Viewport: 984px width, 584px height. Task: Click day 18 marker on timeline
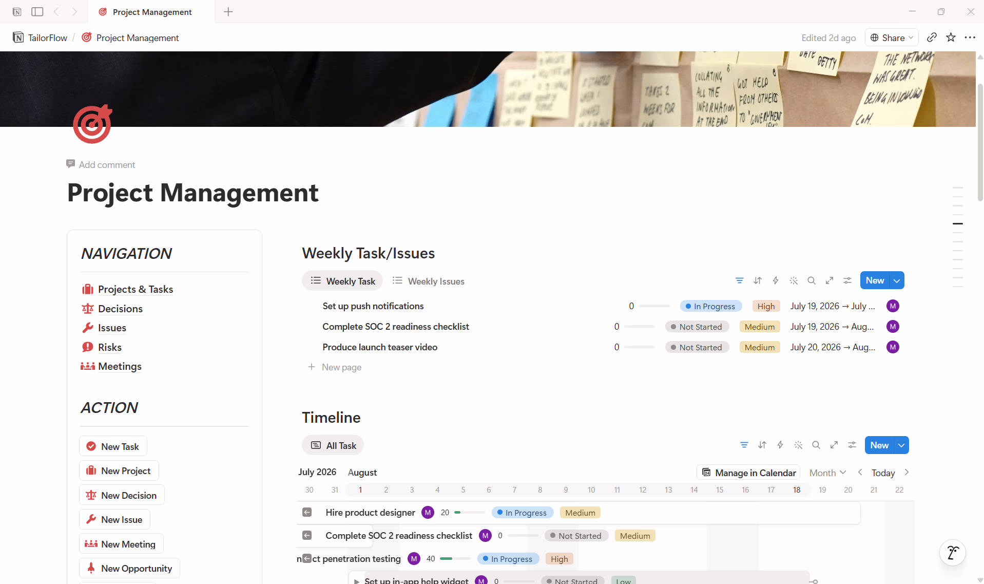click(x=796, y=490)
